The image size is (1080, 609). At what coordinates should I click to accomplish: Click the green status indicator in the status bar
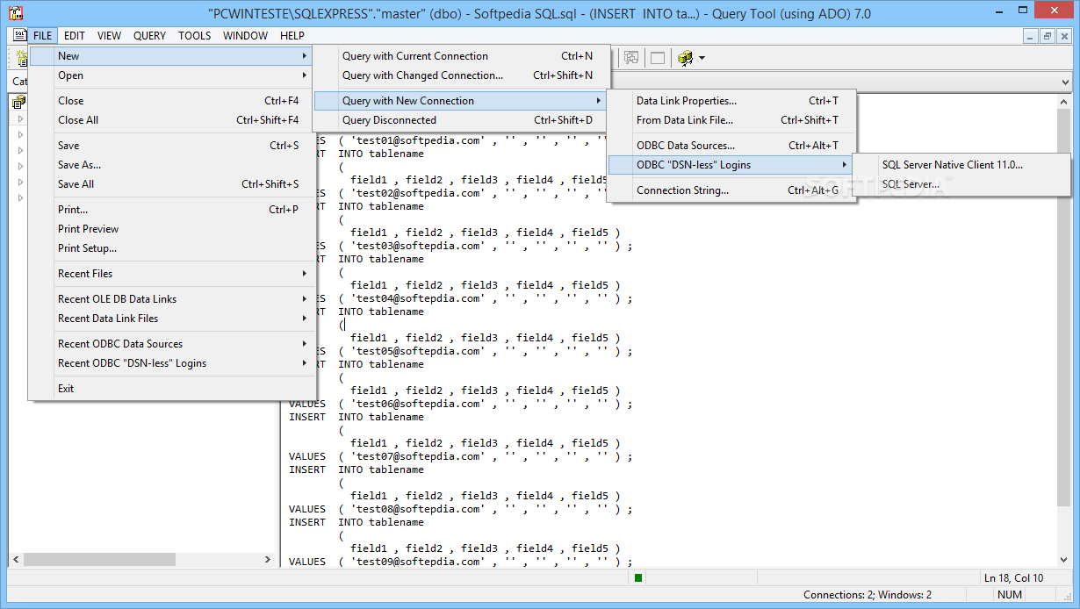click(x=638, y=577)
